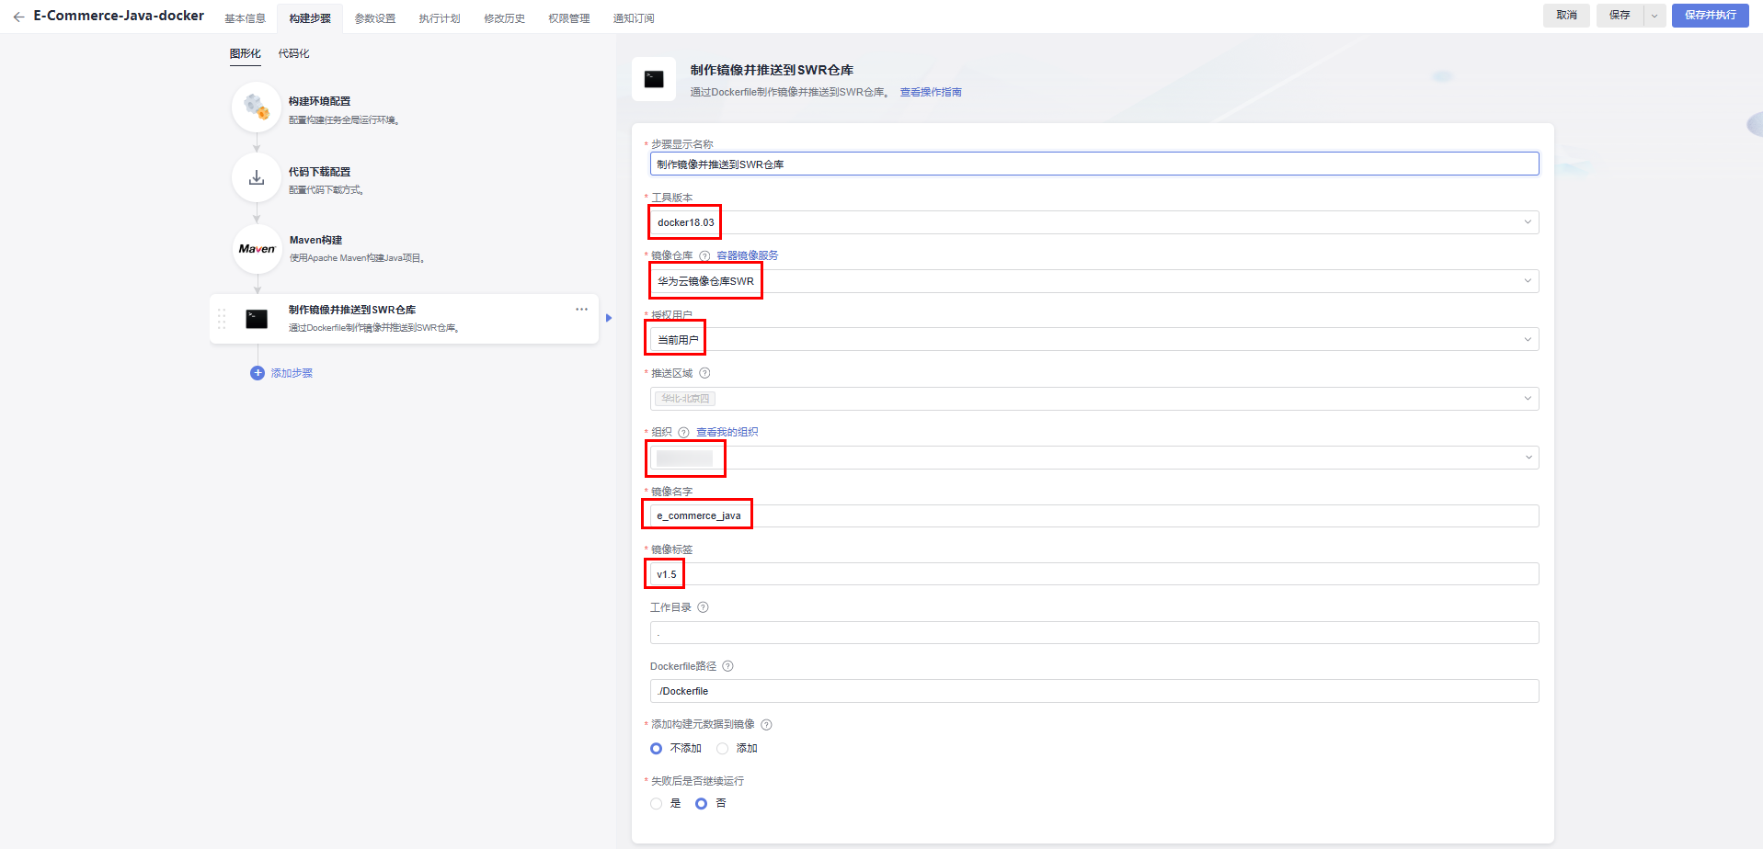
Task: Open the 组织 dropdown
Action: 1094,458
